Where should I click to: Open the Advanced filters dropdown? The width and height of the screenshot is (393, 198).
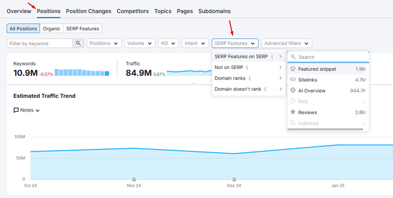pos(287,43)
